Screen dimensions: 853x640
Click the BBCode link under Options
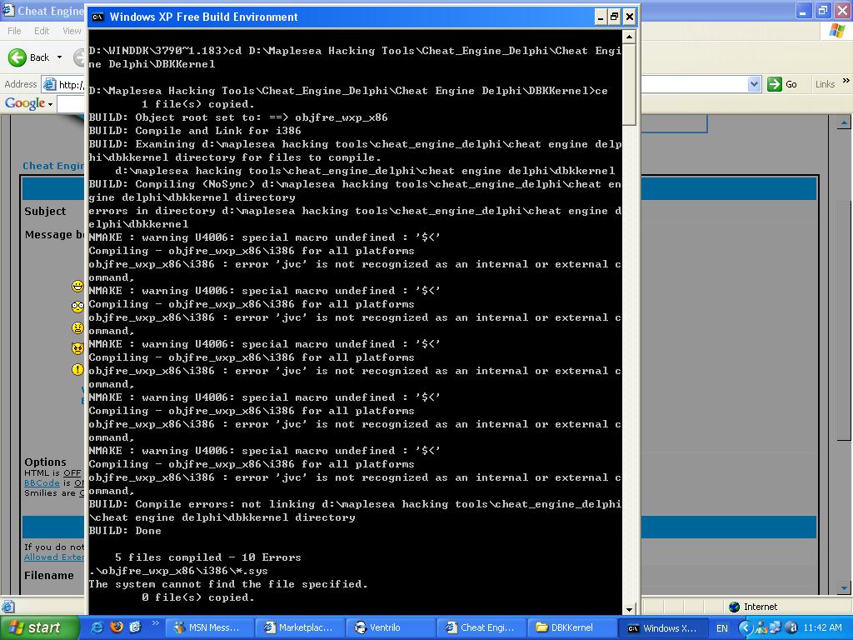click(42, 482)
